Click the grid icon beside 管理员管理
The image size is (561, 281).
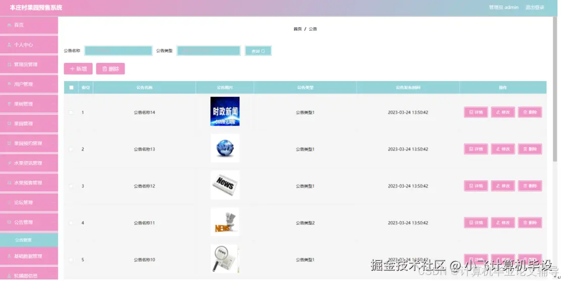pyautogui.click(x=9, y=64)
